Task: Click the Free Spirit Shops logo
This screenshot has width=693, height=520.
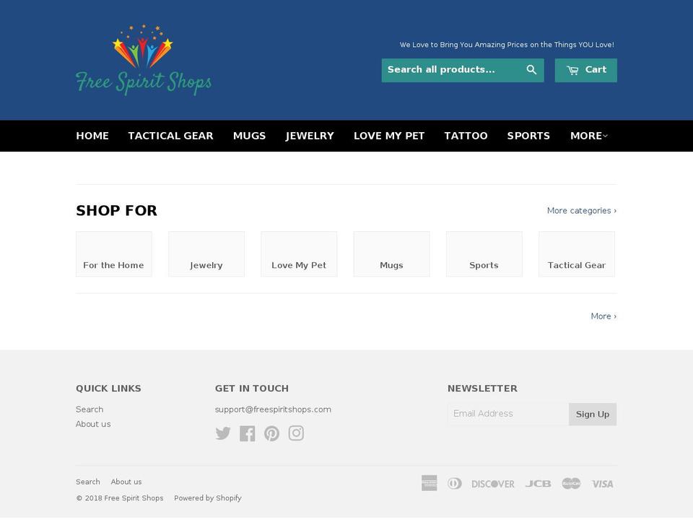Action: click(x=143, y=60)
